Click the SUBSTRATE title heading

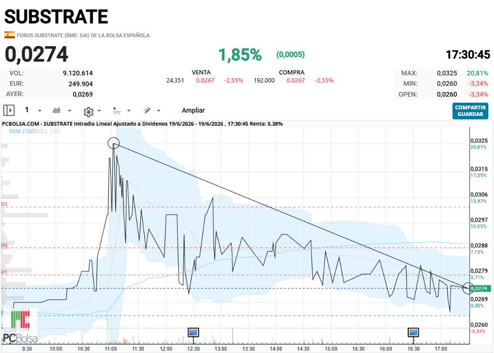(x=57, y=16)
